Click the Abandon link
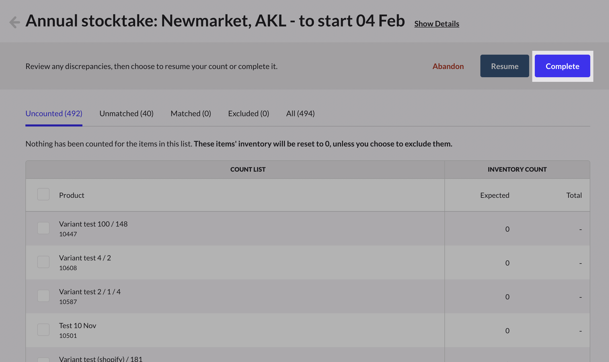Image resolution: width=609 pixels, height=362 pixels. (x=448, y=66)
